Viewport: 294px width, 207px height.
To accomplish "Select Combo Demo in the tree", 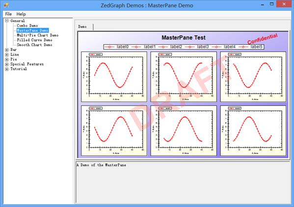I will [27, 26].
